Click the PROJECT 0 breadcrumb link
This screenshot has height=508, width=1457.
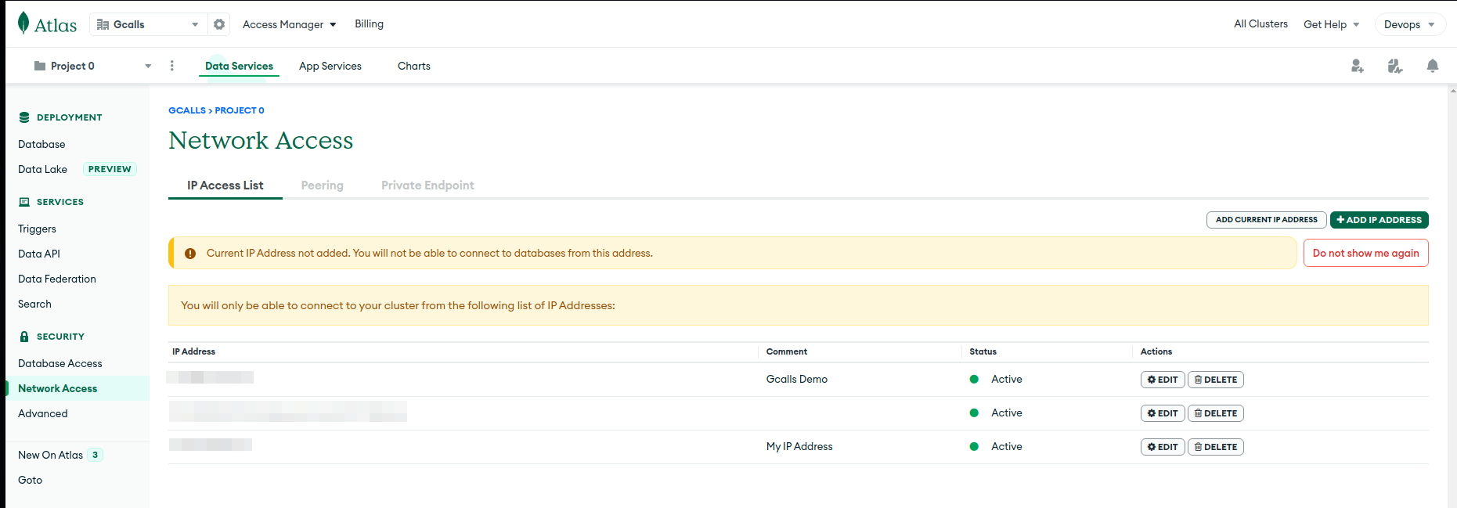click(x=240, y=110)
